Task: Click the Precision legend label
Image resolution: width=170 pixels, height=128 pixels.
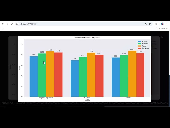Action: point(145,44)
